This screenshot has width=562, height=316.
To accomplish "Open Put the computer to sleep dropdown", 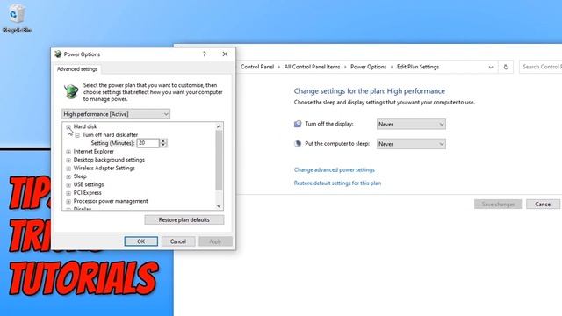I will pos(411,144).
